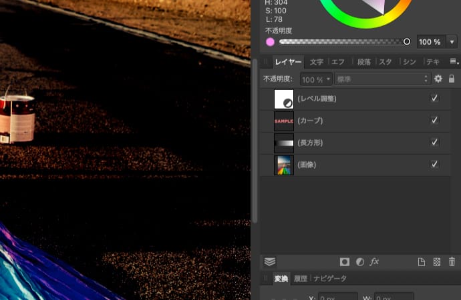
Task: Delete layer with trash icon
Action: 452,262
